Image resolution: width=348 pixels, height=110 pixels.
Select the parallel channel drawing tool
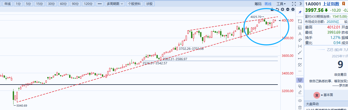coord(300,65)
